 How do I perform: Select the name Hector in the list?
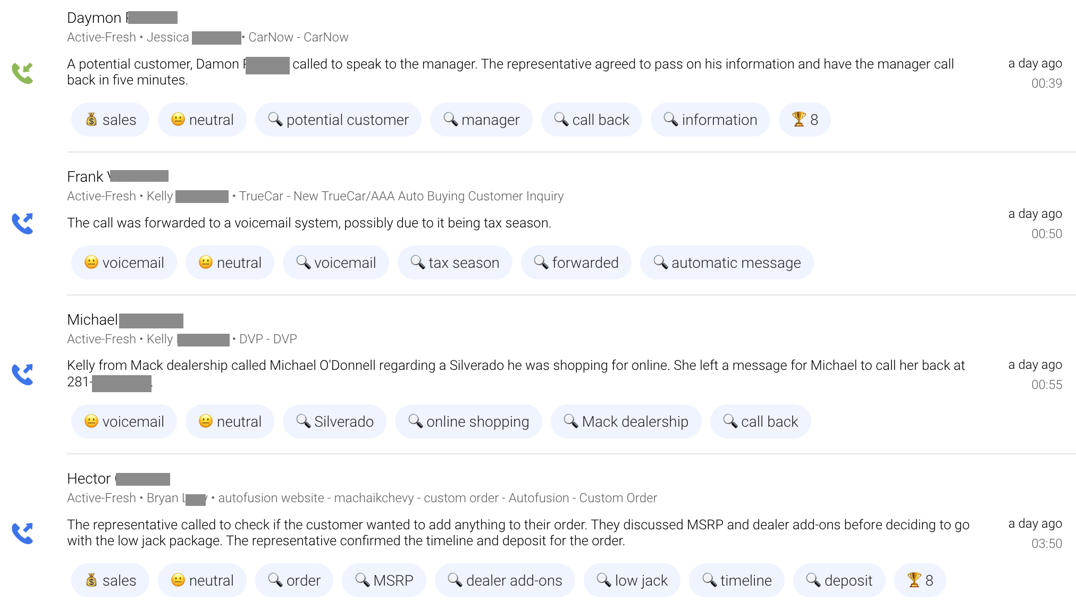click(89, 479)
